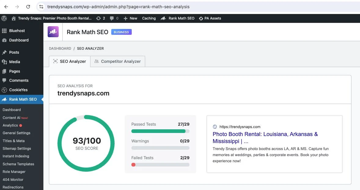
Task: Select the SEO Analyzer tab
Action: coord(70,61)
